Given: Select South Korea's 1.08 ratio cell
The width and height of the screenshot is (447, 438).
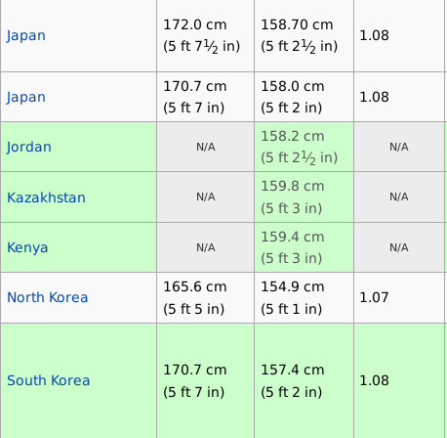Looking at the screenshot, I should 399,380.
